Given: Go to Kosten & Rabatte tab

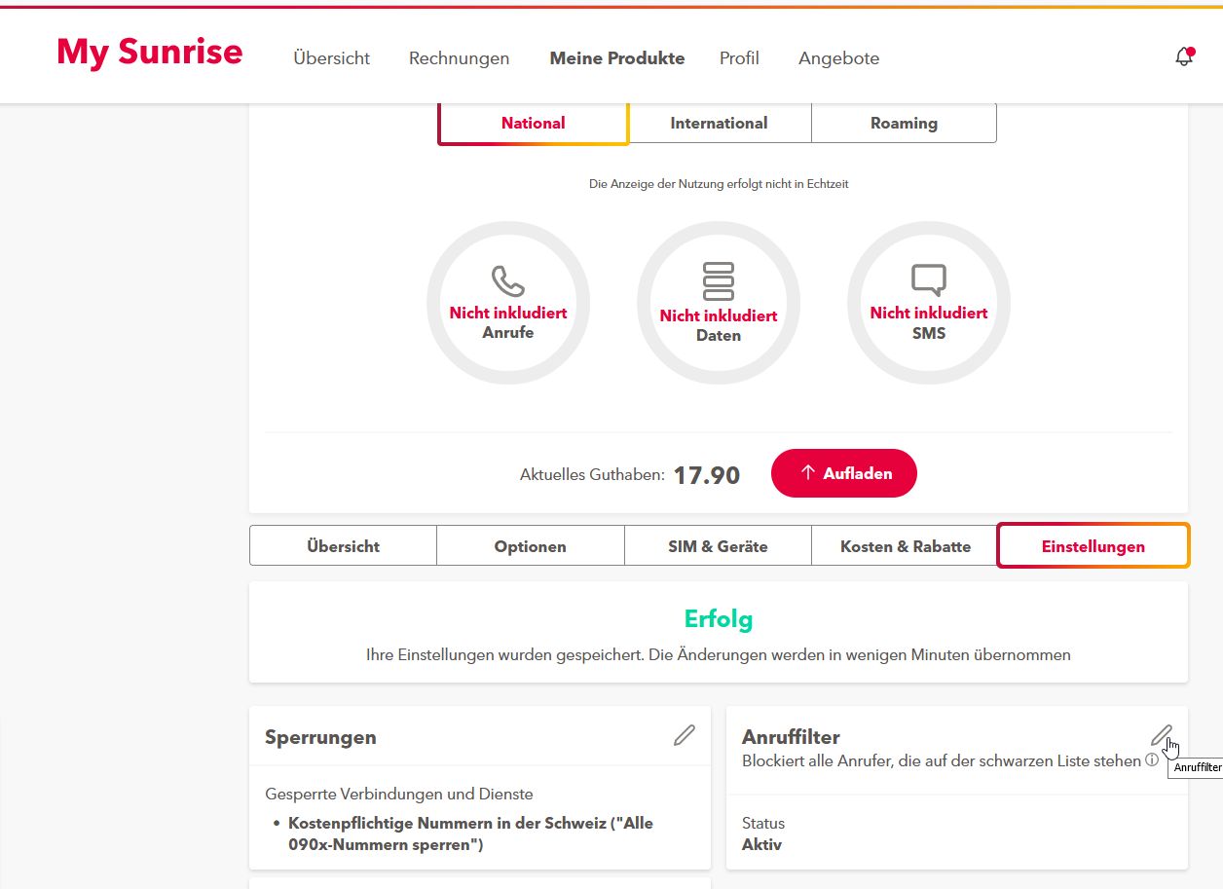Looking at the screenshot, I should tap(905, 546).
